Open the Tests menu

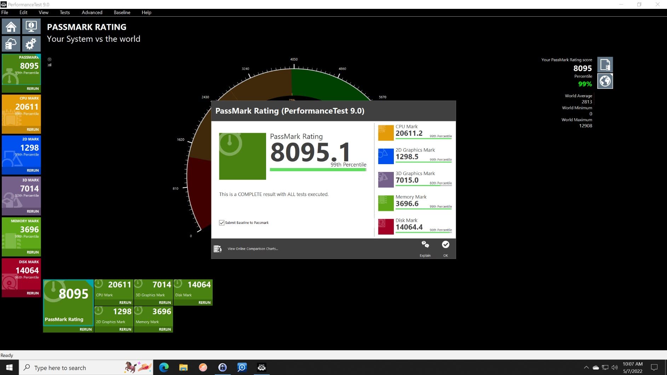[x=65, y=12]
